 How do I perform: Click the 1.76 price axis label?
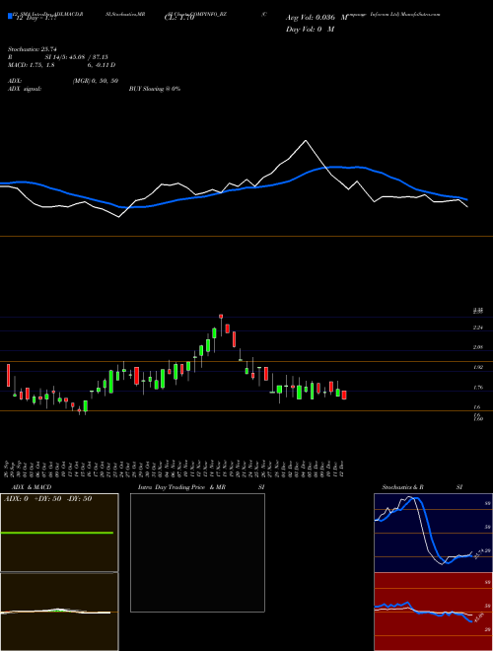[477, 388]
